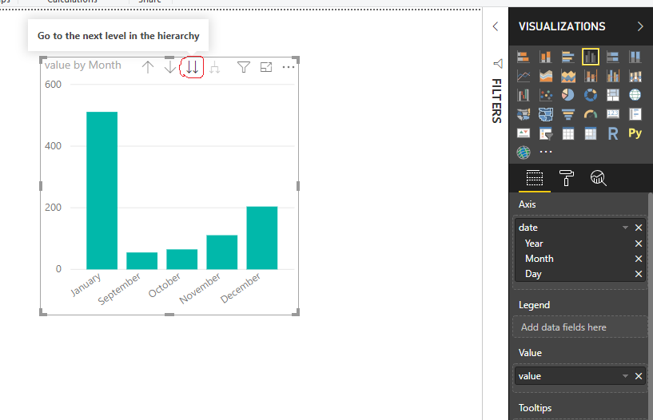Screen dimensions: 653x420
Task: Select the Stacked column chart visualization
Action: (x=546, y=57)
